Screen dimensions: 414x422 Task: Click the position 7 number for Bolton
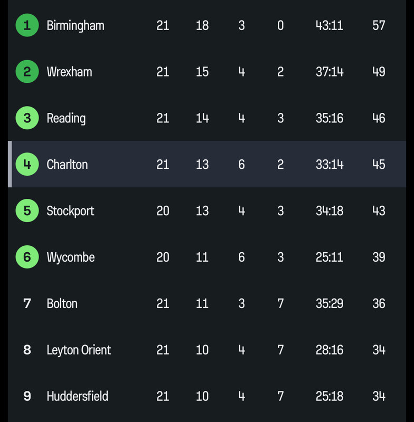click(27, 304)
